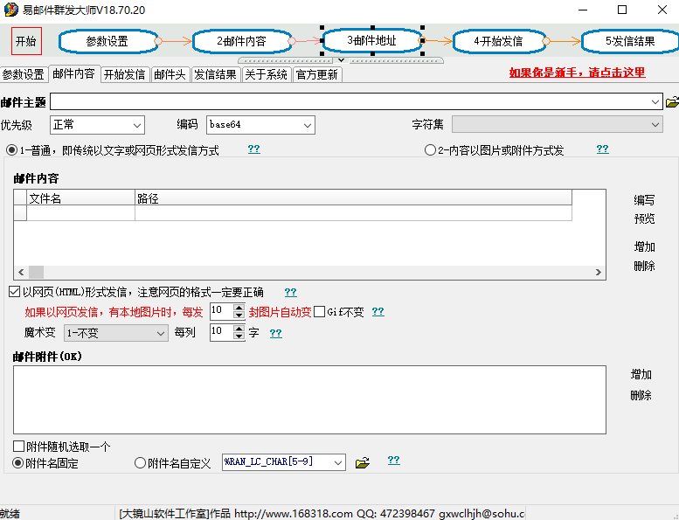Open the 编码 dropdown showing base64
The image size is (679, 520).
tap(307, 125)
